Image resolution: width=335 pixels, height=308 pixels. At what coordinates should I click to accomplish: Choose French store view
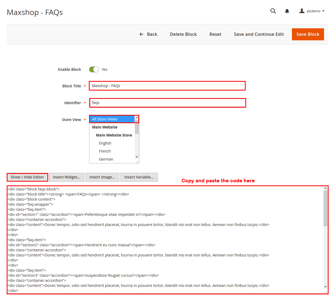tap(112, 151)
